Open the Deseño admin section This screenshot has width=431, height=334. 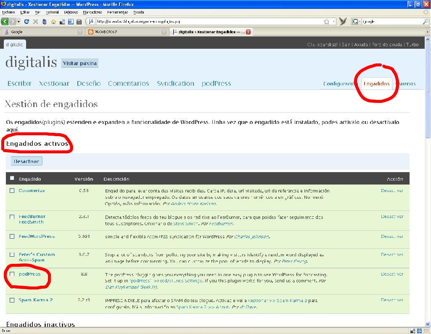[x=89, y=83]
